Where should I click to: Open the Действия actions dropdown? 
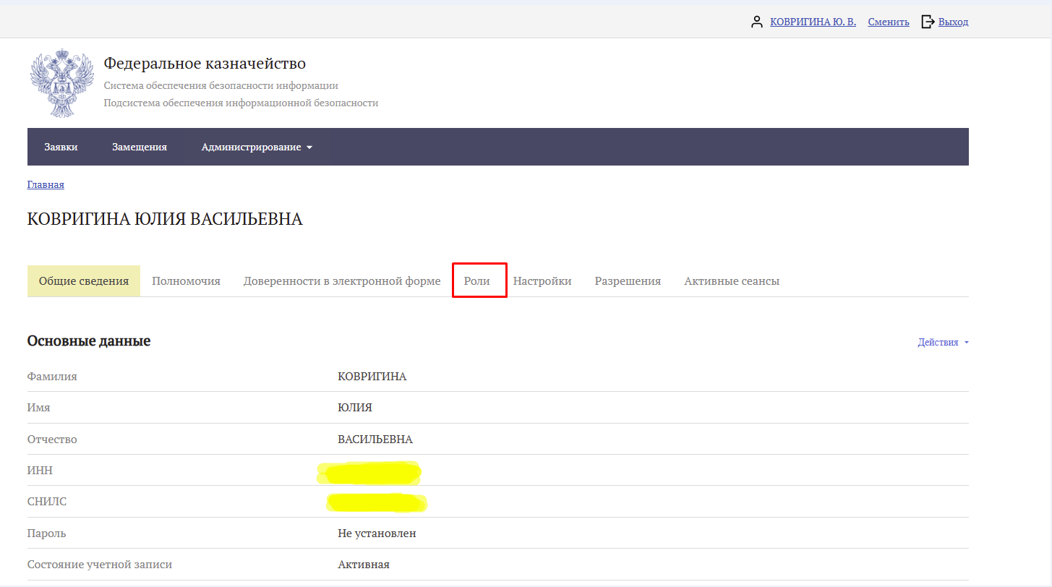tap(942, 343)
